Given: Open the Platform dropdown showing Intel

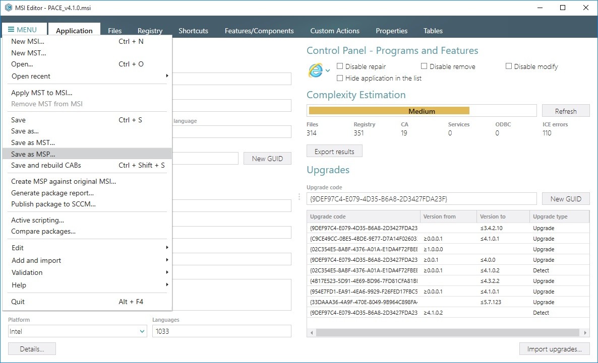Looking at the screenshot, I should (x=78, y=331).
